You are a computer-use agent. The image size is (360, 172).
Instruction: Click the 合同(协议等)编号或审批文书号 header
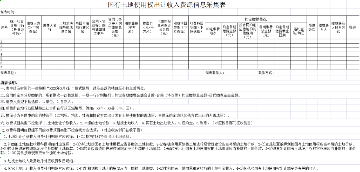click(x=99, y=28)
